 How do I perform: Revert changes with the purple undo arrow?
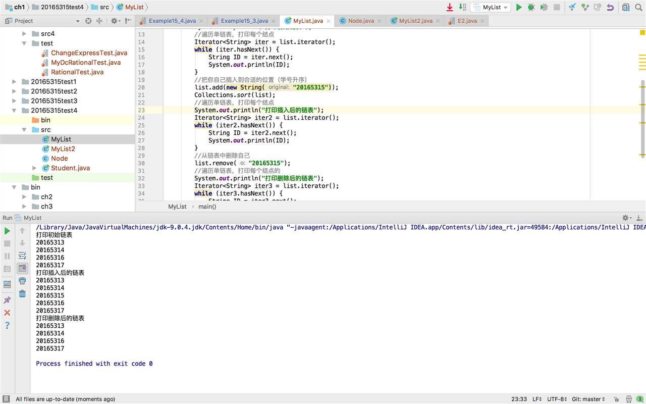tap(610, 8)
